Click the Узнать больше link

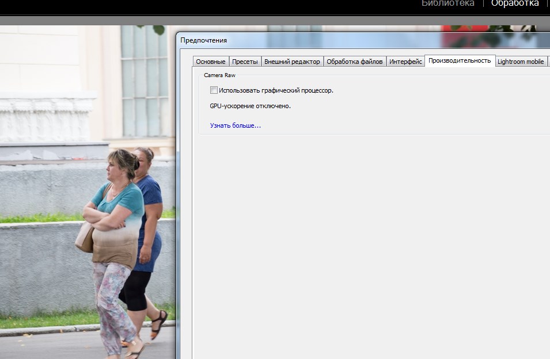(235, 125)
